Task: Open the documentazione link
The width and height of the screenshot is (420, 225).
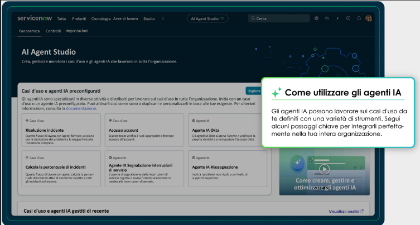Action: coord(81,108)
